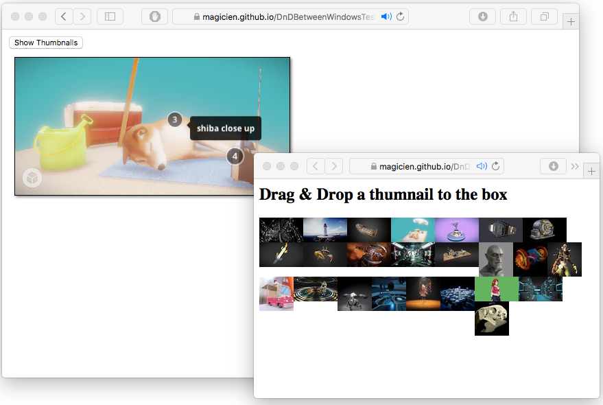This screenshot has width=603, height=405.
Task: Select the character on orange floor thumbnail
Action: click(423, 294)
